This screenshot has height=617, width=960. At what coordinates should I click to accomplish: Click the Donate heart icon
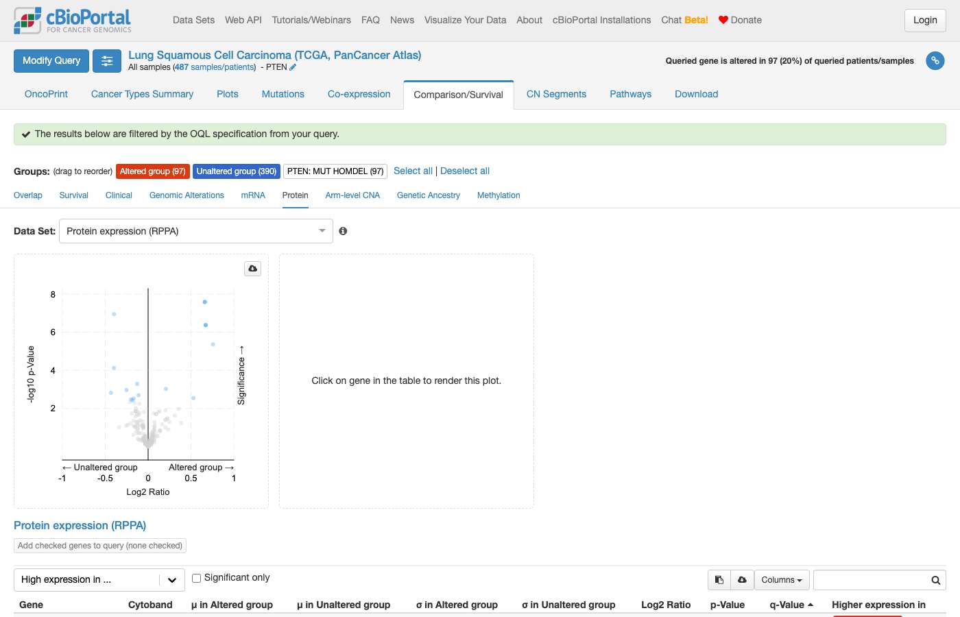[x=723, y=20]
